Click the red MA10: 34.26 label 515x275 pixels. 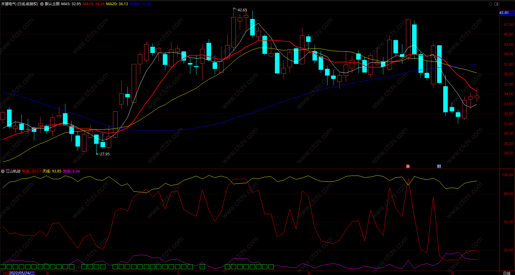93,4
